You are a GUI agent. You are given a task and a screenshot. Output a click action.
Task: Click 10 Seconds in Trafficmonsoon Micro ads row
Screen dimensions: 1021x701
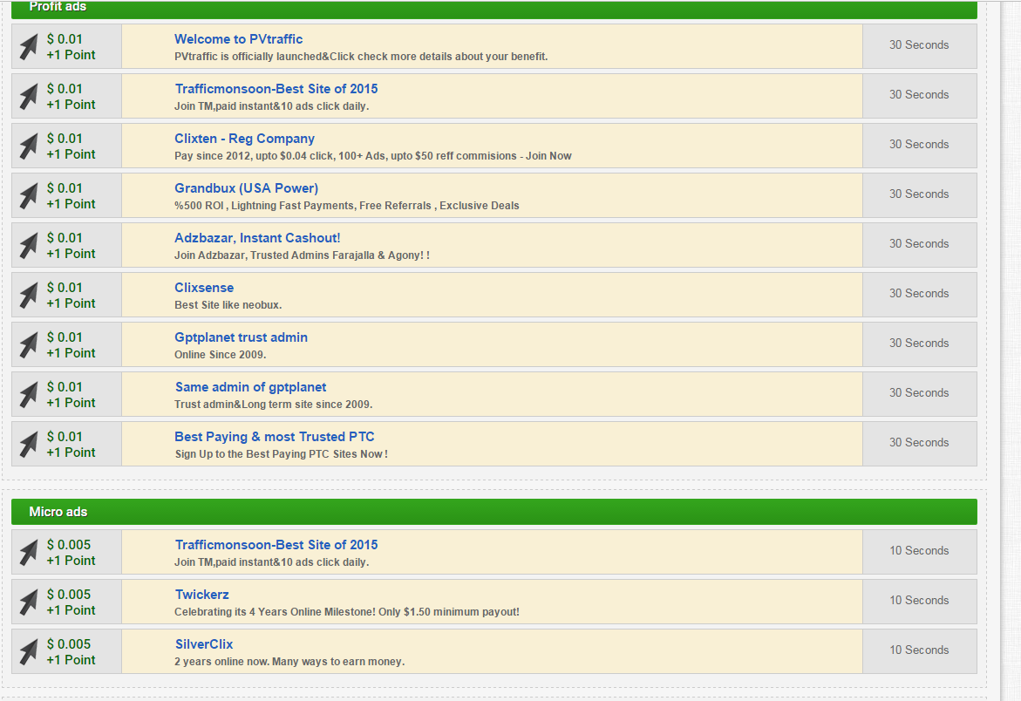[919, 551]
